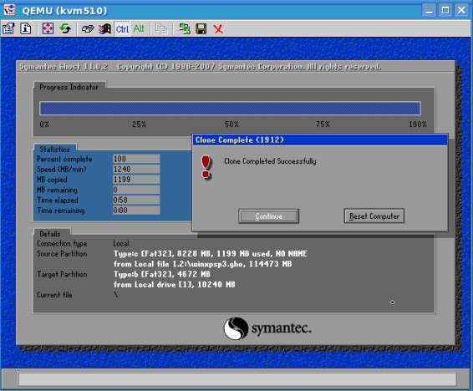This screenshot has width=473, height=391.
Task: Click the 'Type:c [Fat32], 8228 MB' source line
Action: click(211, 254)
